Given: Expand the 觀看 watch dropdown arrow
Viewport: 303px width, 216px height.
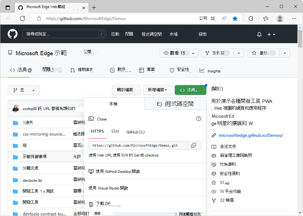Looking at the screenshot, I should click(x=193, y=53).
